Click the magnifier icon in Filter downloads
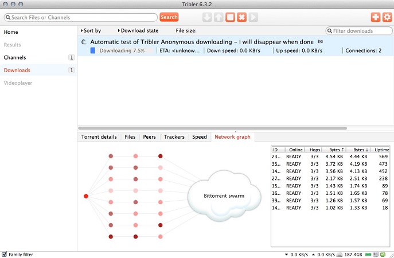The image size is (394, 258). coord(330,31)
